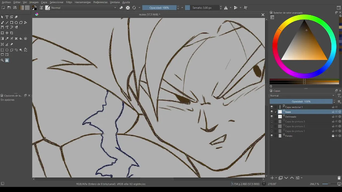This screenshot has width=342, height=192.
Task: Open the Preferencias menu
Action: 100,2
